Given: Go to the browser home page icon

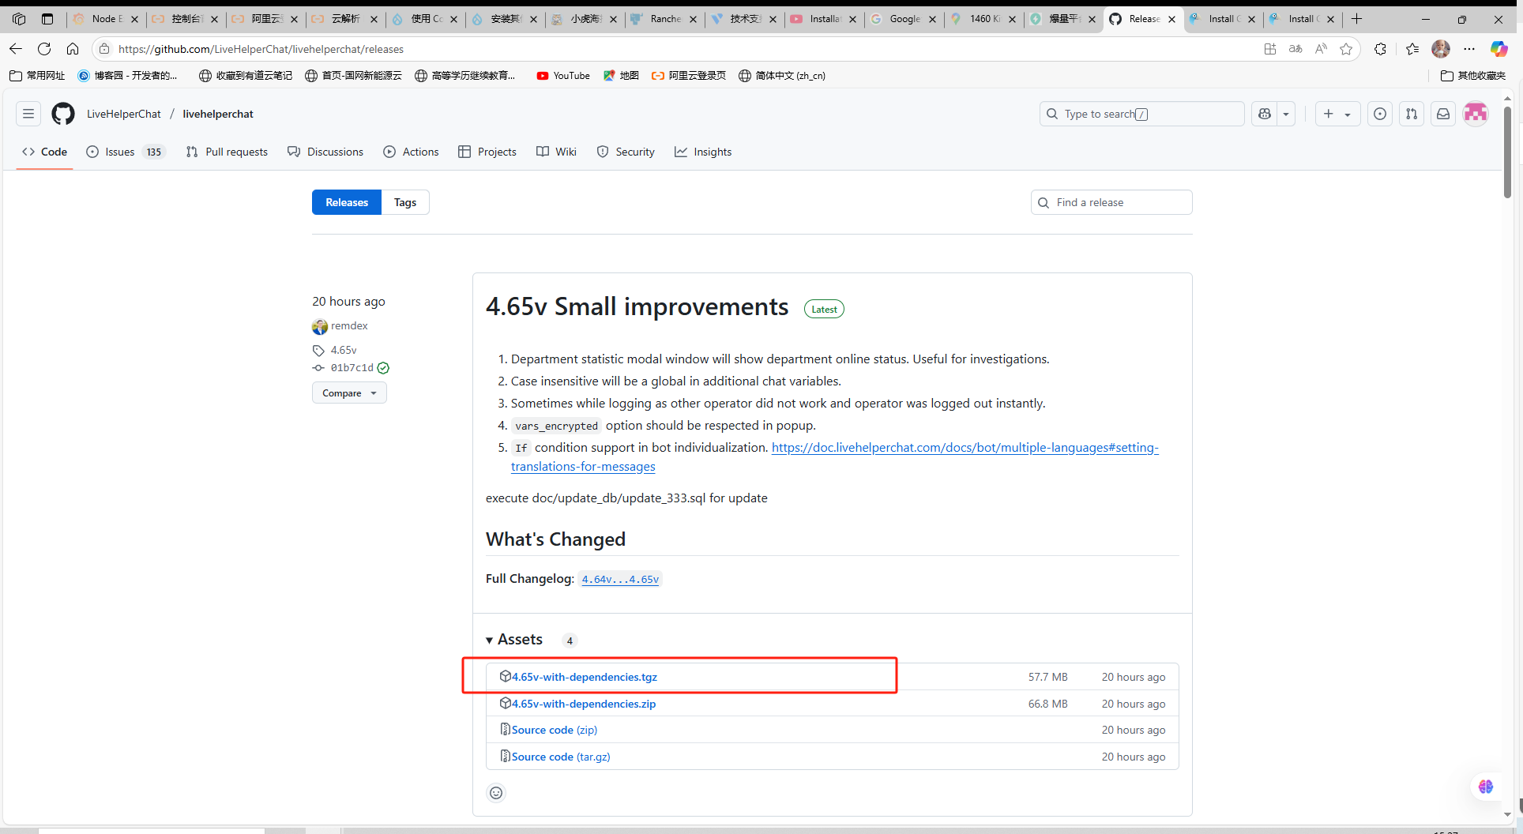Looking at the screenshot, I should [73, 49].
